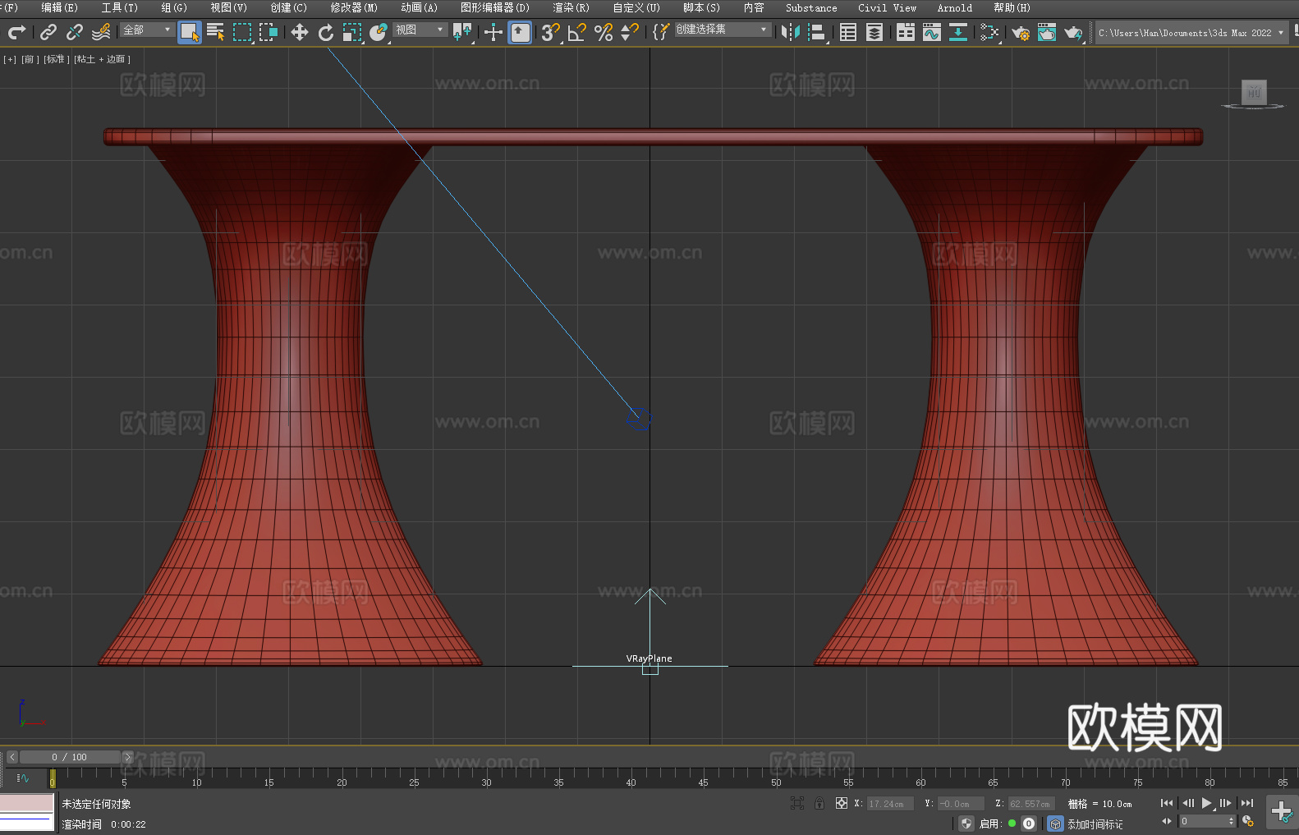The height and width of the screenshot is (835, 1299).
Task: Open the Rendered Frame Window icon
Action: point(1047,32)
